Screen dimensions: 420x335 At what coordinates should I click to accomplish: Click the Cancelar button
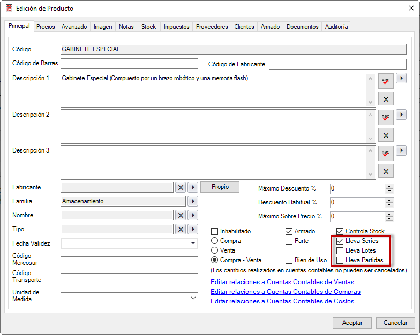coord(395,323)
